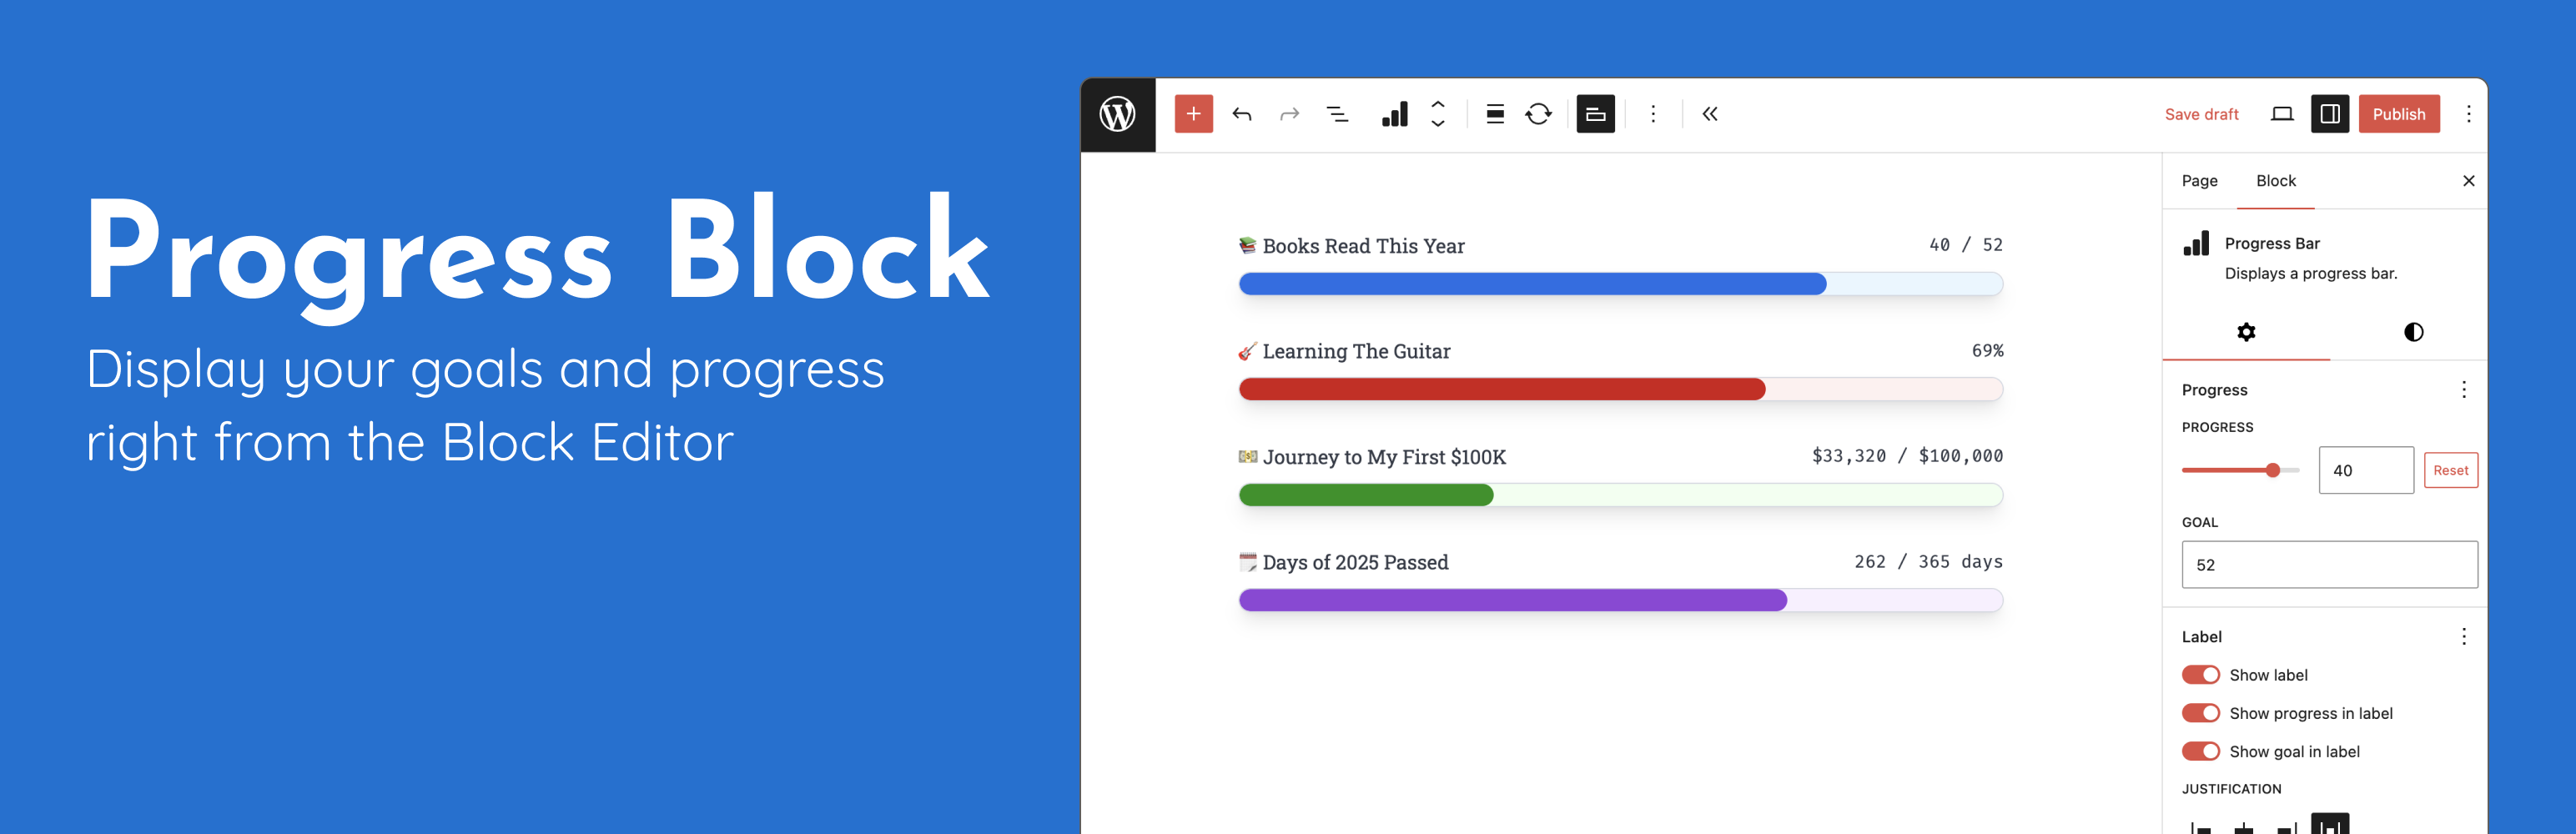Toggle the settings sidebar panel button
The width and height of the screenshot is (2576, 834).
[x=2329, y=114]
